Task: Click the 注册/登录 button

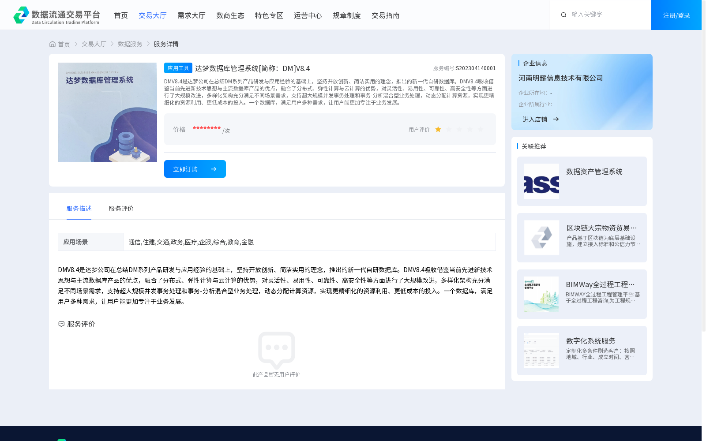Action: click(x=676, y=15)
